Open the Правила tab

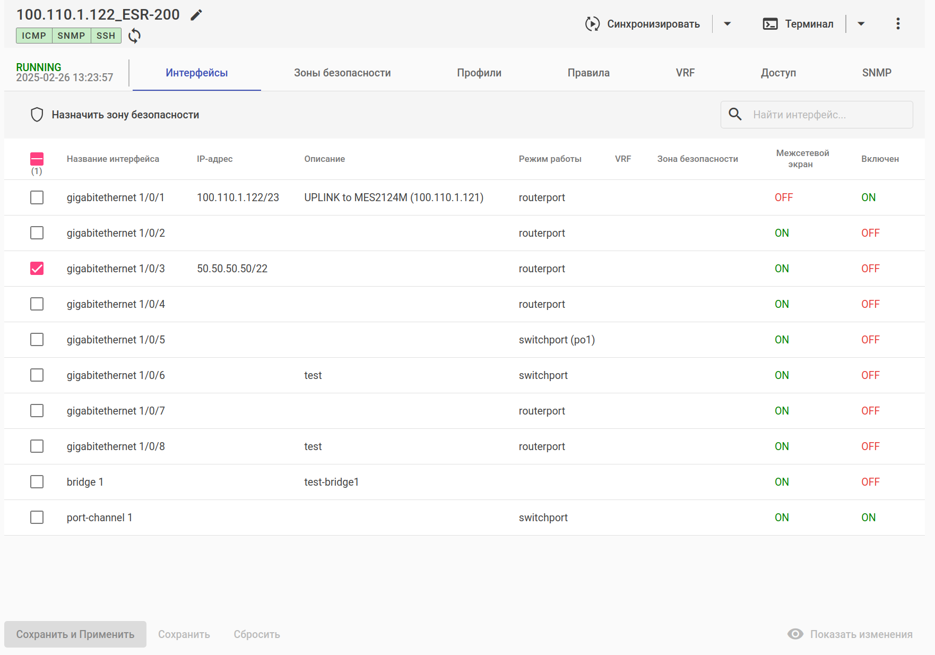[x=588, y=73]
